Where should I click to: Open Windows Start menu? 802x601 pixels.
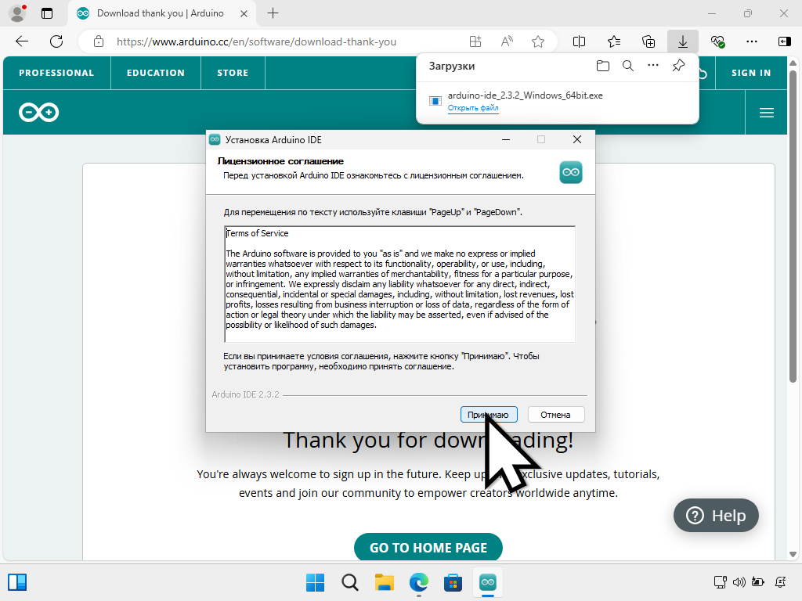[x=315, y=582]
